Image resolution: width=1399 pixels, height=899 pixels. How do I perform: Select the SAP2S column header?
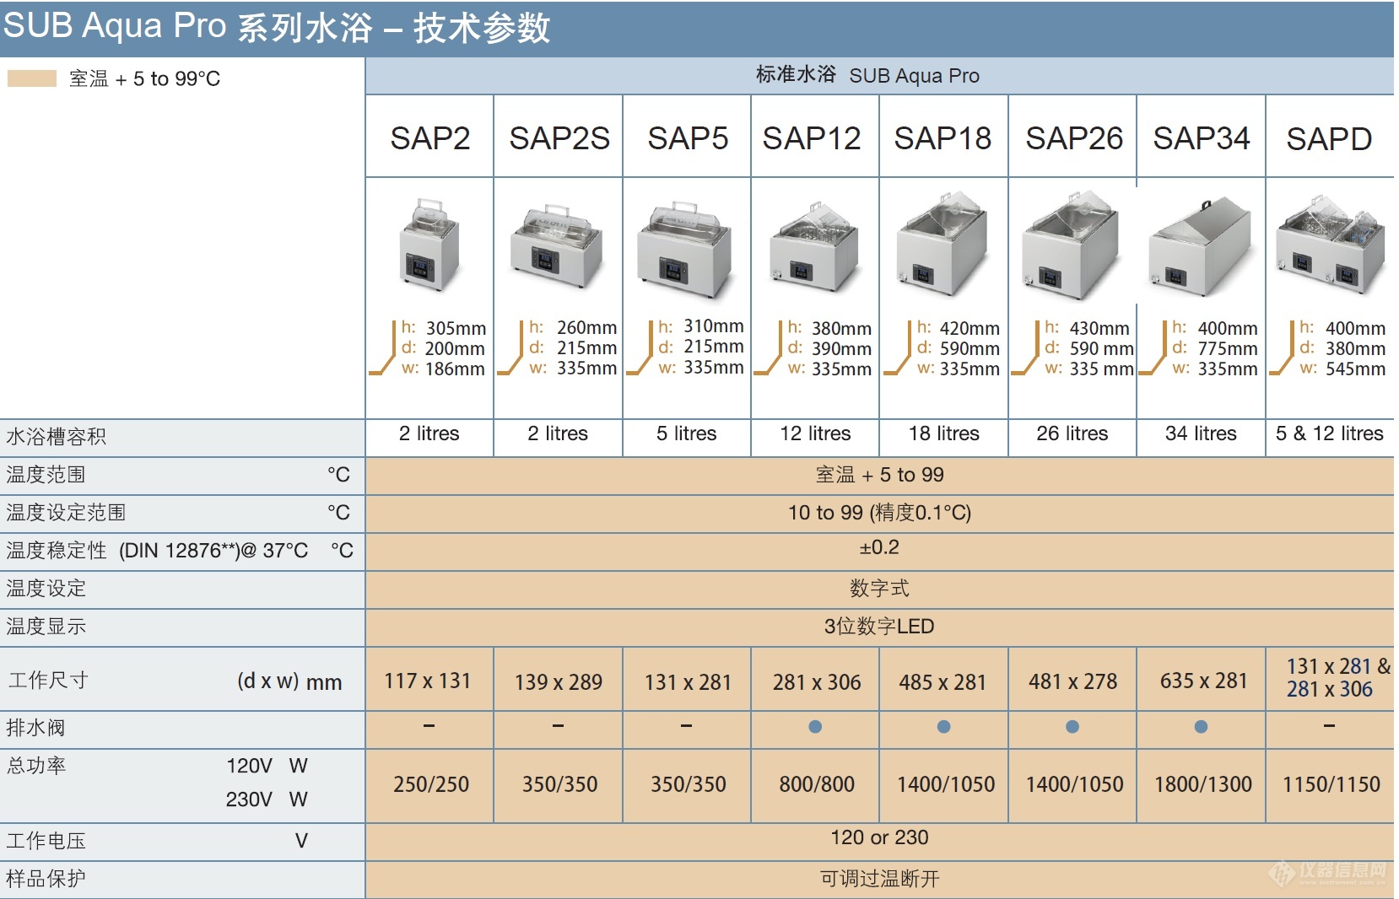click(559, 138)
